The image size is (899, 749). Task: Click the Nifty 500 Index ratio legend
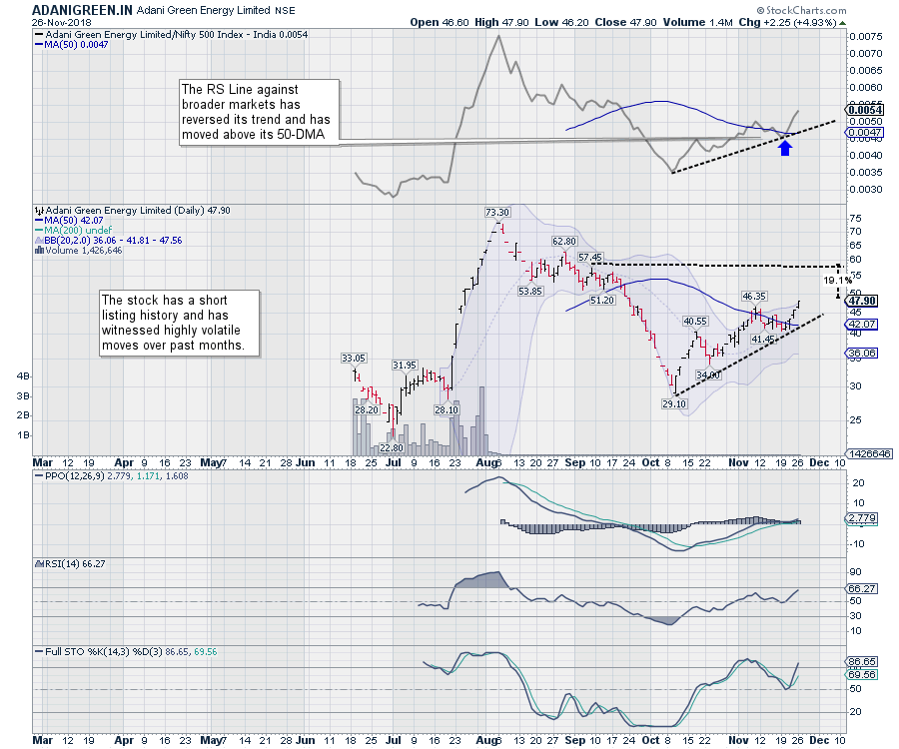click(x=172, y=34)
